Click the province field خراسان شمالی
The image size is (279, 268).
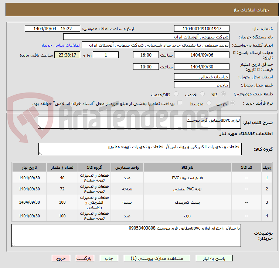click(x=202, y=77)
